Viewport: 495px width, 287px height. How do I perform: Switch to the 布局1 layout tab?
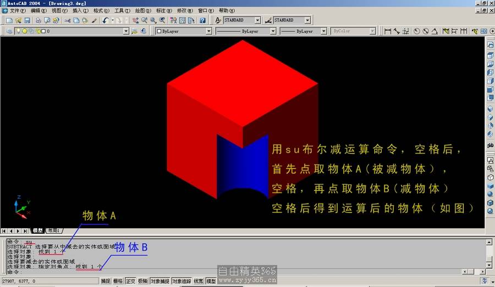(x=54, y=231)
